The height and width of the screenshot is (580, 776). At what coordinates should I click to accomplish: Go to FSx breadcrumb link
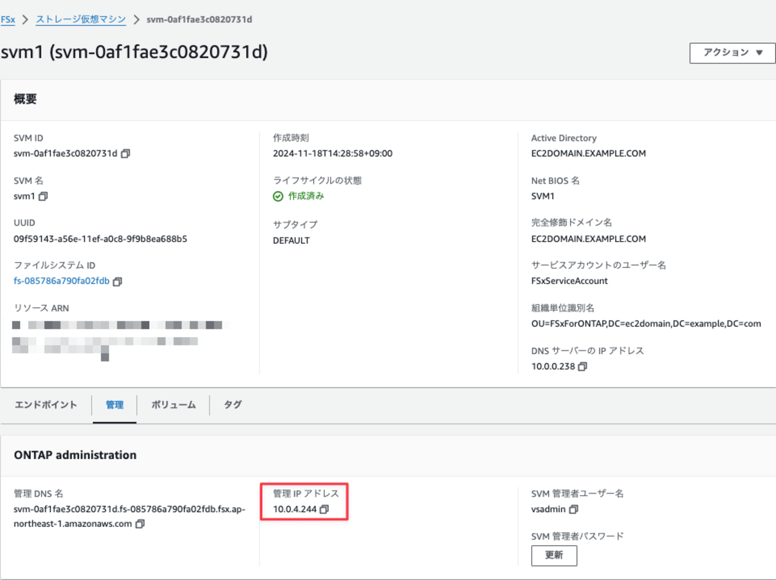[x=8, y=19]
